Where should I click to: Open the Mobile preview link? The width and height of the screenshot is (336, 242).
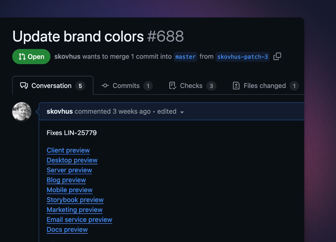pos(69,190)
